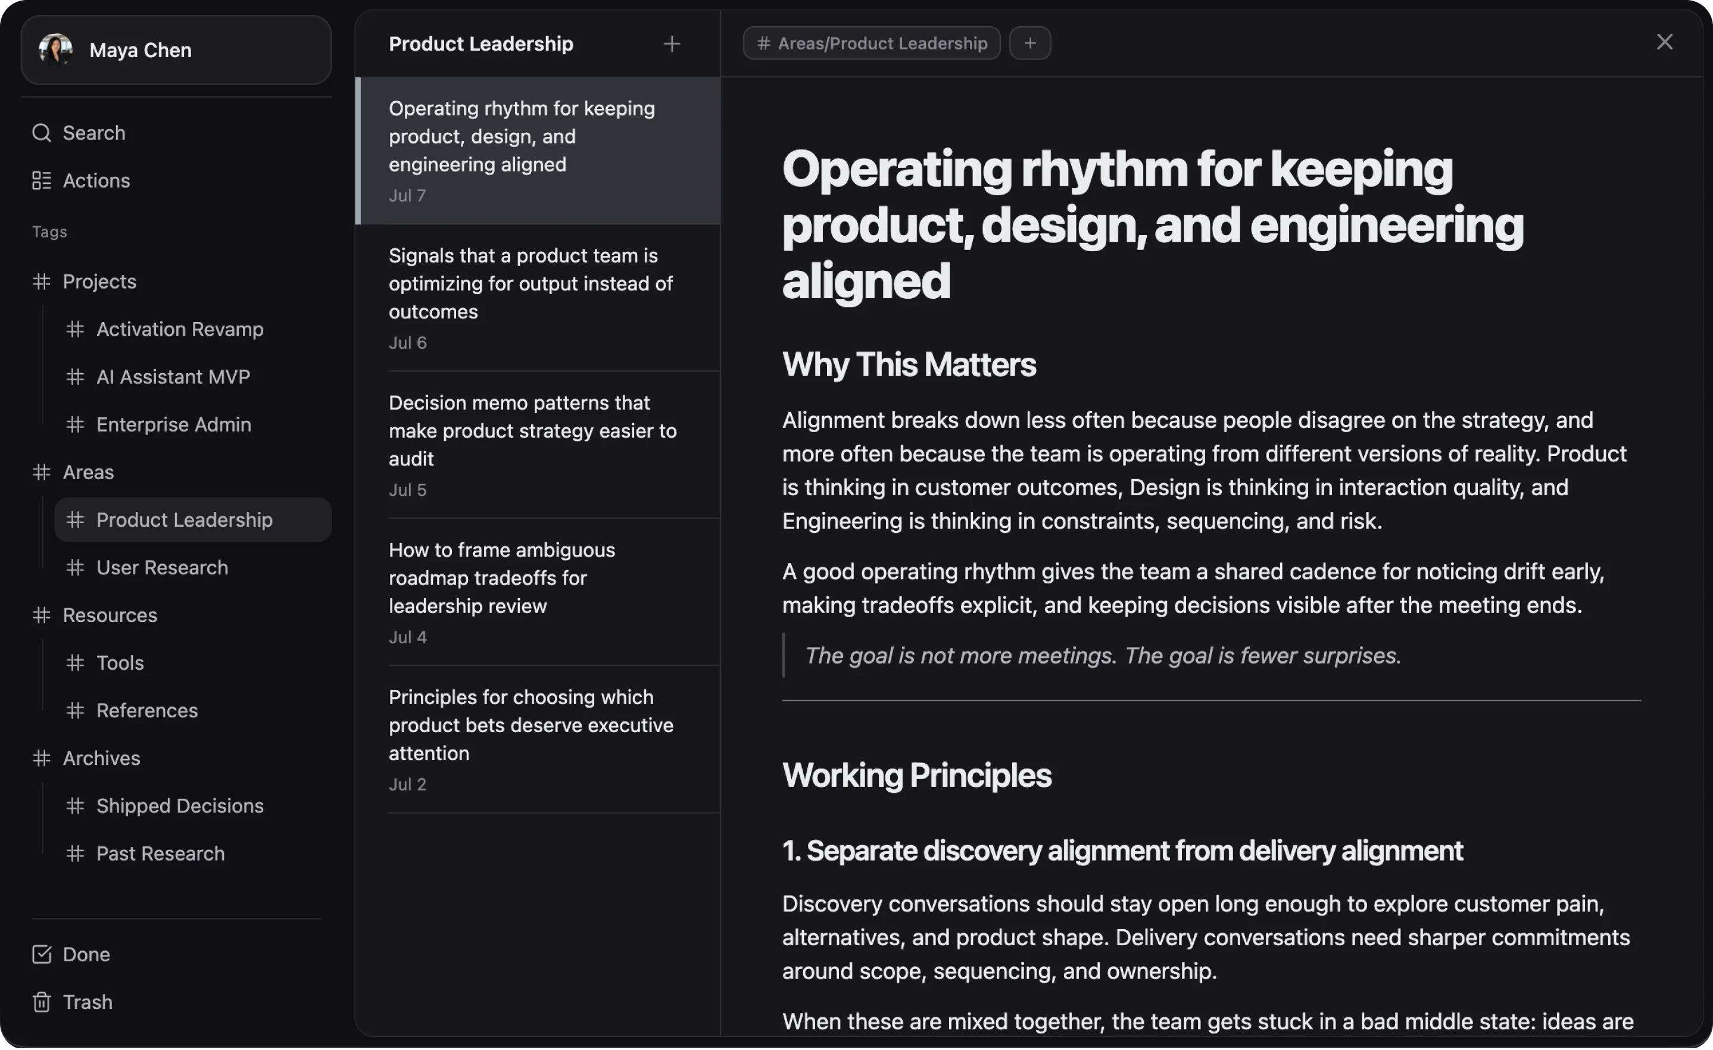Open the Shipped Decisions tag

pos(194,806)
